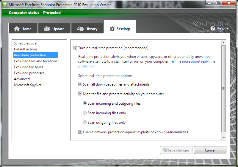This screenshot has height=167, width=238.
Task: Click the Computer status - Protected banner
Action: pyautogui.click(x=119, y=13)
